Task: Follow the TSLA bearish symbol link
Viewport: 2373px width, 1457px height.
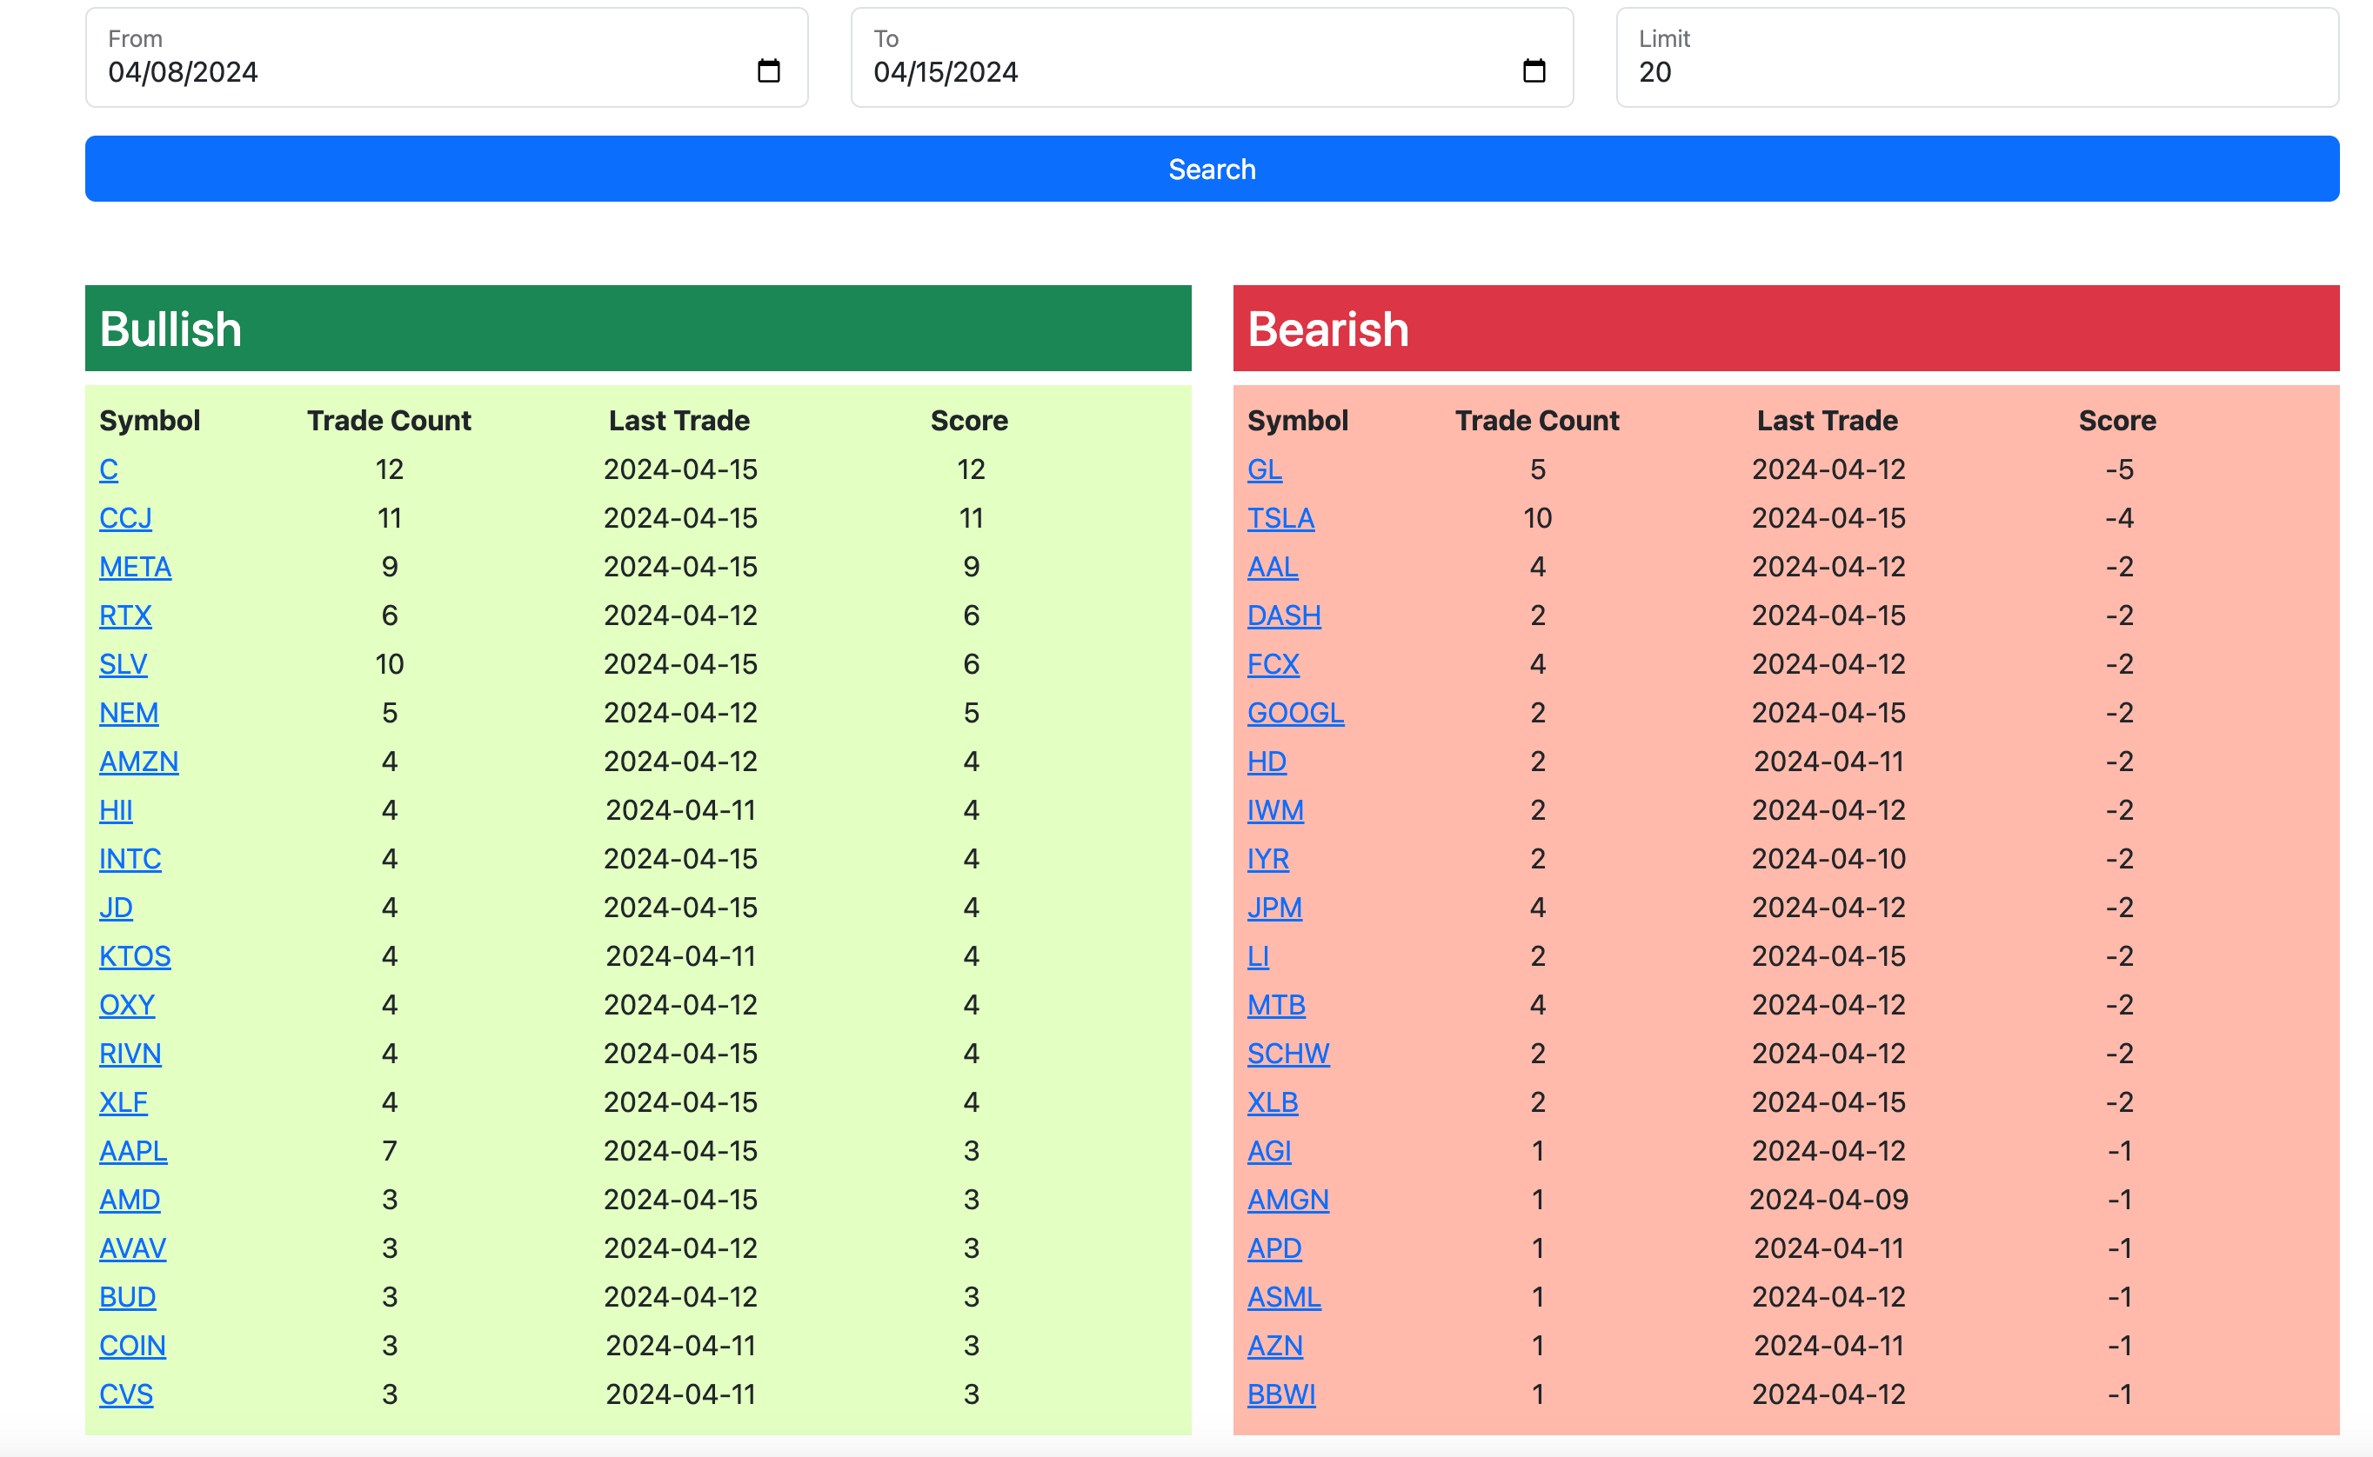Action: pos(1280,518)
